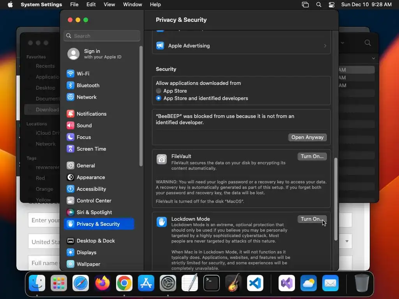399x299 pixels.
Task: Turn on Lockdown Mode
Action: click(312, 219)
